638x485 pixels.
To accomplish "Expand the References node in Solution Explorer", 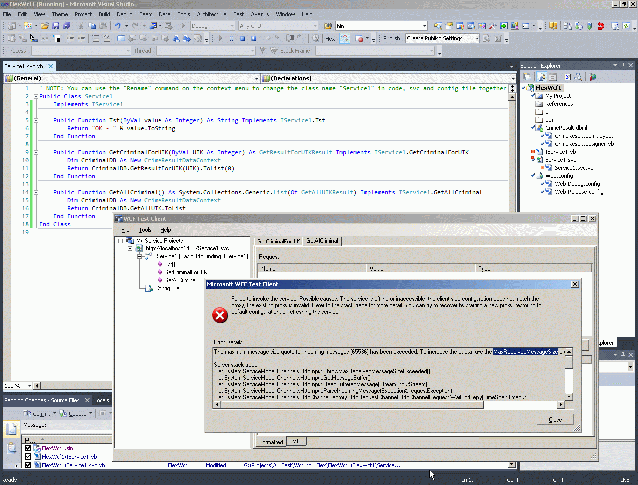I will coord(526,104).
